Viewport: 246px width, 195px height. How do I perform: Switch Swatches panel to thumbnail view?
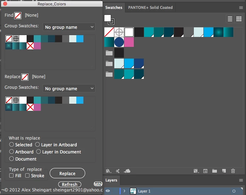239,19
